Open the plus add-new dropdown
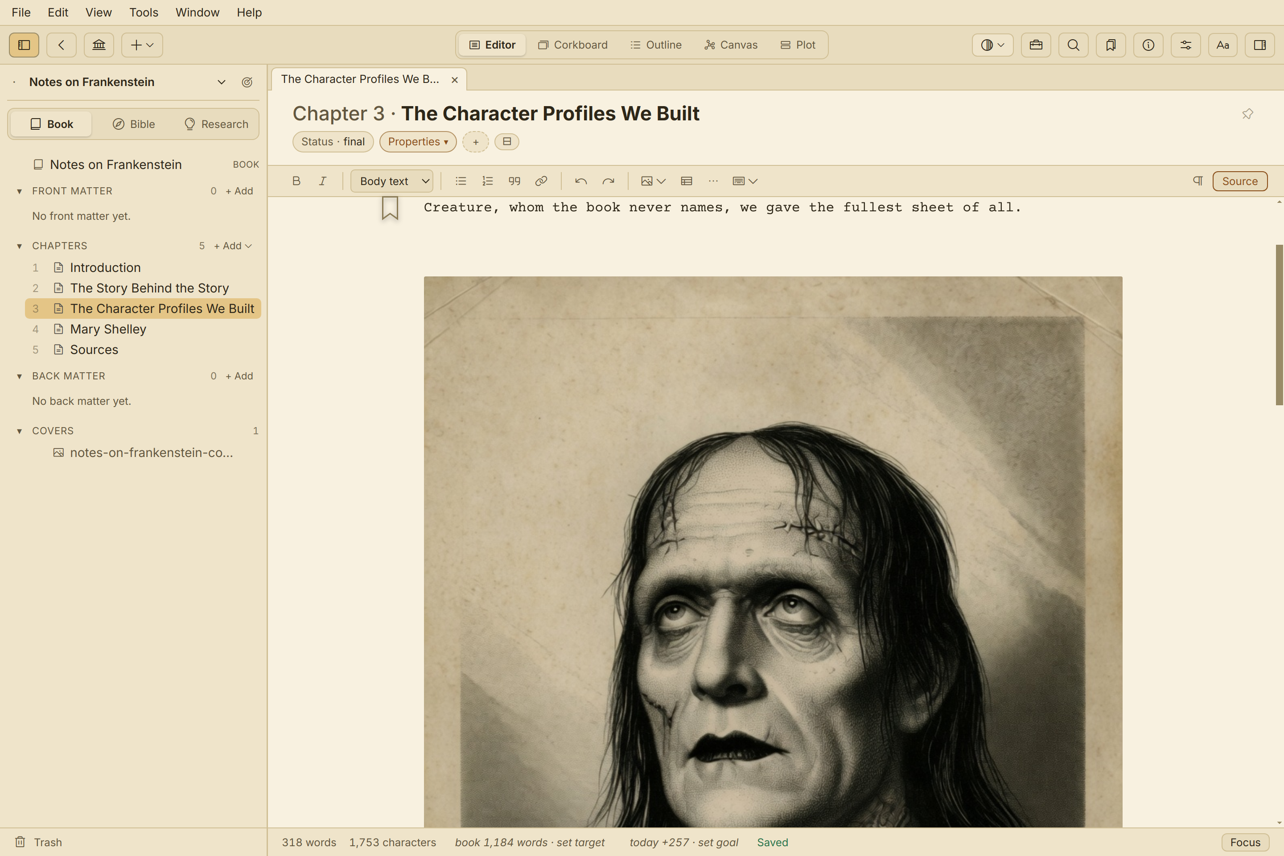The width and height of the screenshot is (1284, 856). (x=142, y=45)
